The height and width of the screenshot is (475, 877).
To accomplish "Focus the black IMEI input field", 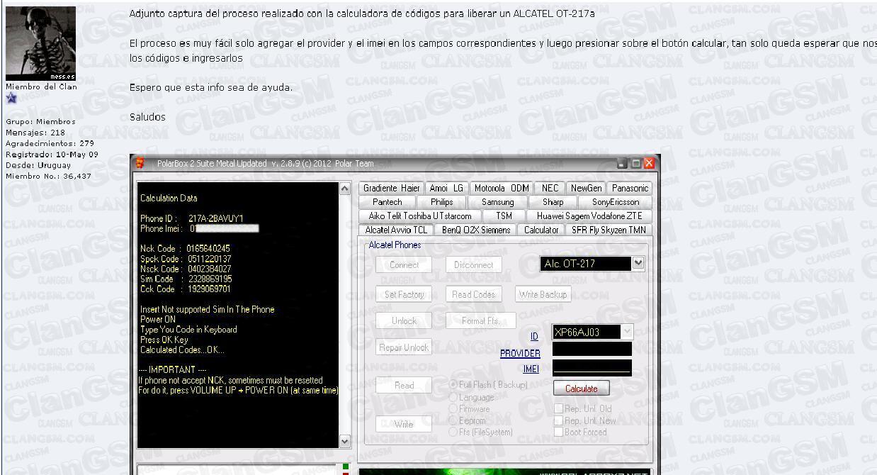I will click(592, 368).
